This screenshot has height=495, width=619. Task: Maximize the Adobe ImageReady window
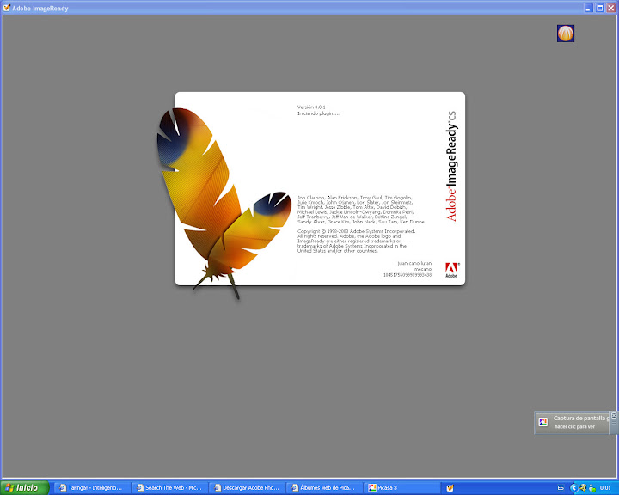tap(600, 8)
